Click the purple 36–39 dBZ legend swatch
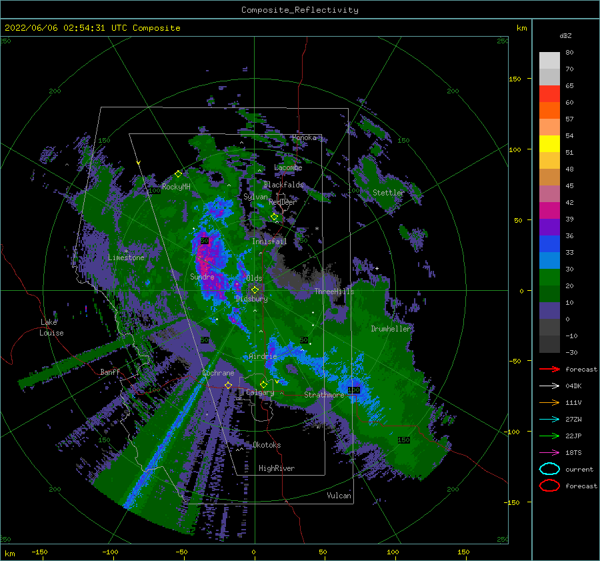 click(x=549, y=227)
